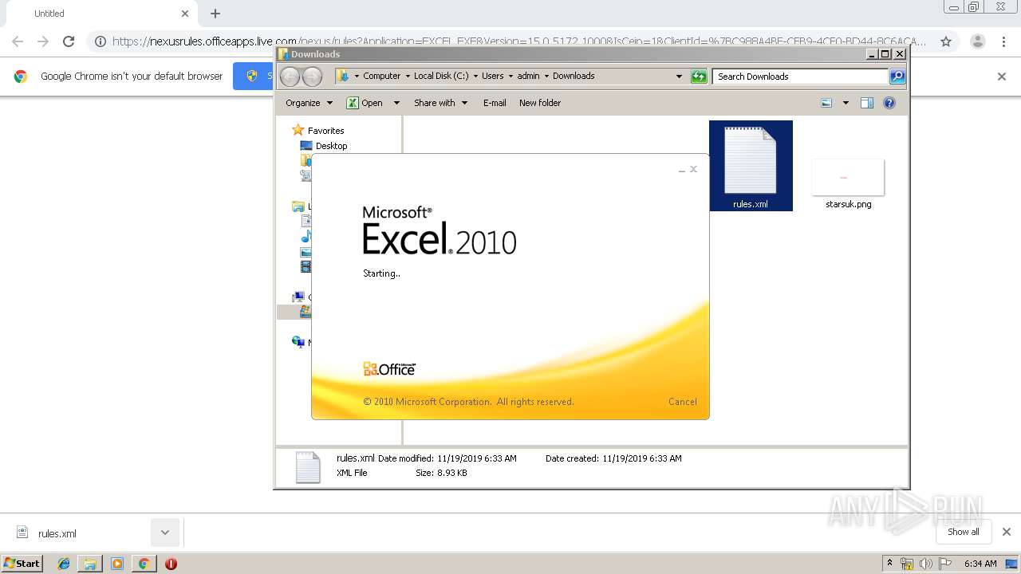
Task: Expand the arrow after Computer in breadcrumb
Action: tap(407, 77)
